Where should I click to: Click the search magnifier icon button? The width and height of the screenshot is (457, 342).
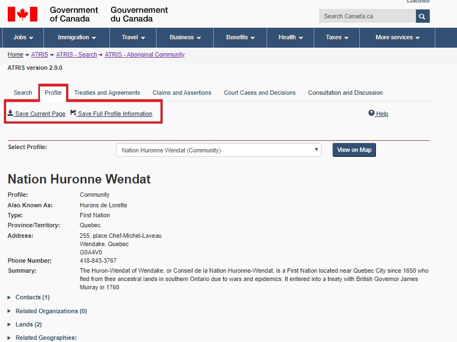pyautogui.click(x=423, y=16)
